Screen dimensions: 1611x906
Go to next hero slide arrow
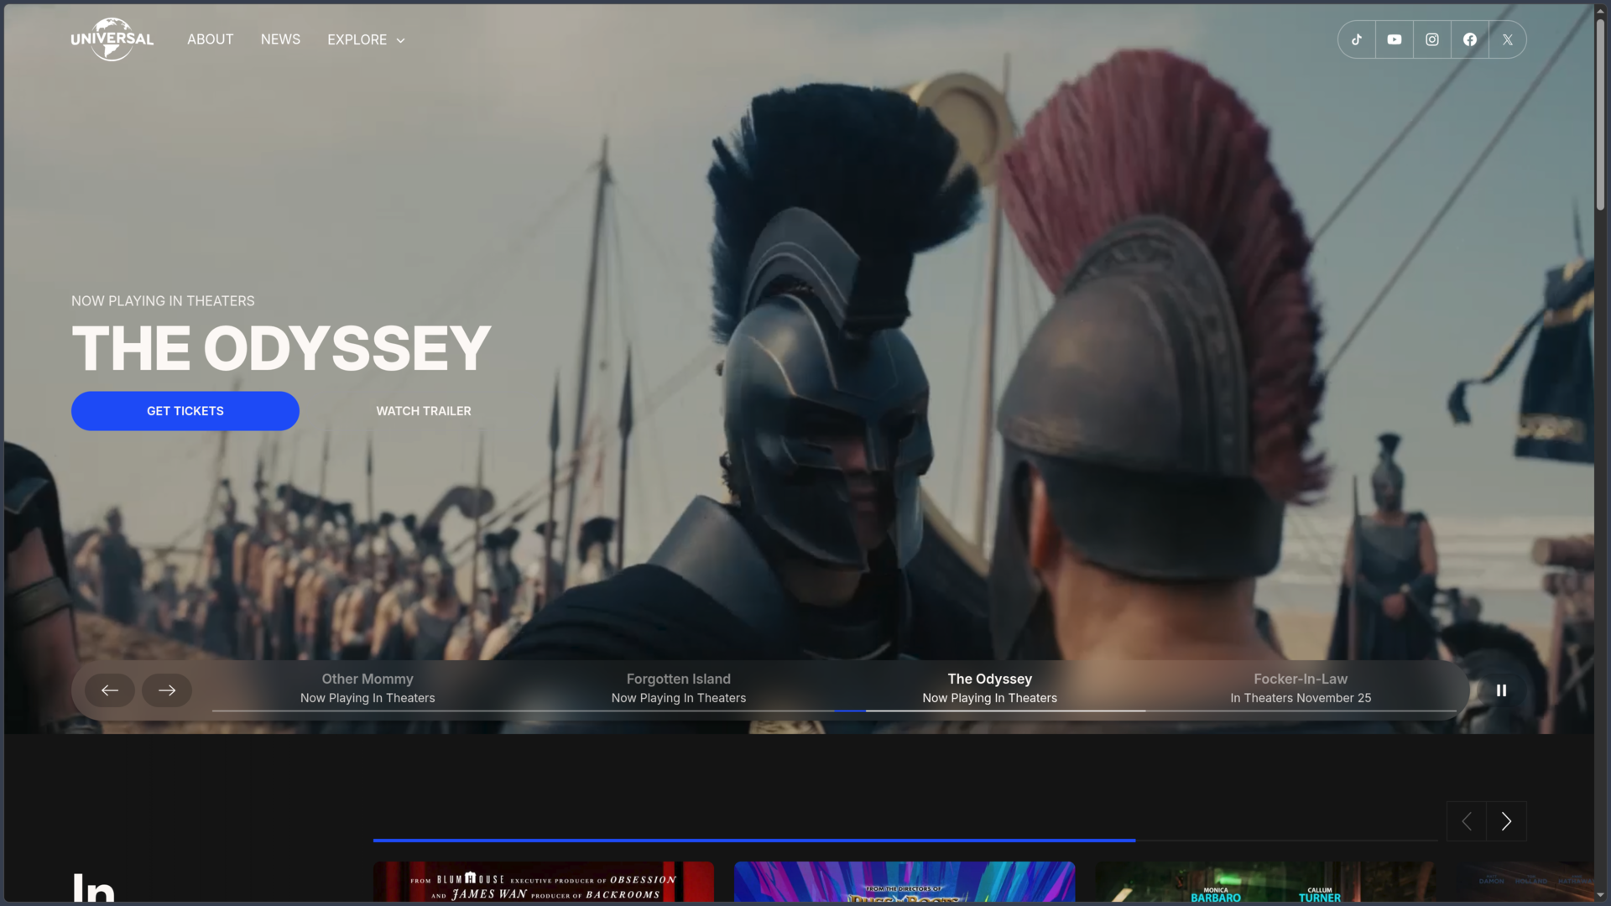pos(167,690)
